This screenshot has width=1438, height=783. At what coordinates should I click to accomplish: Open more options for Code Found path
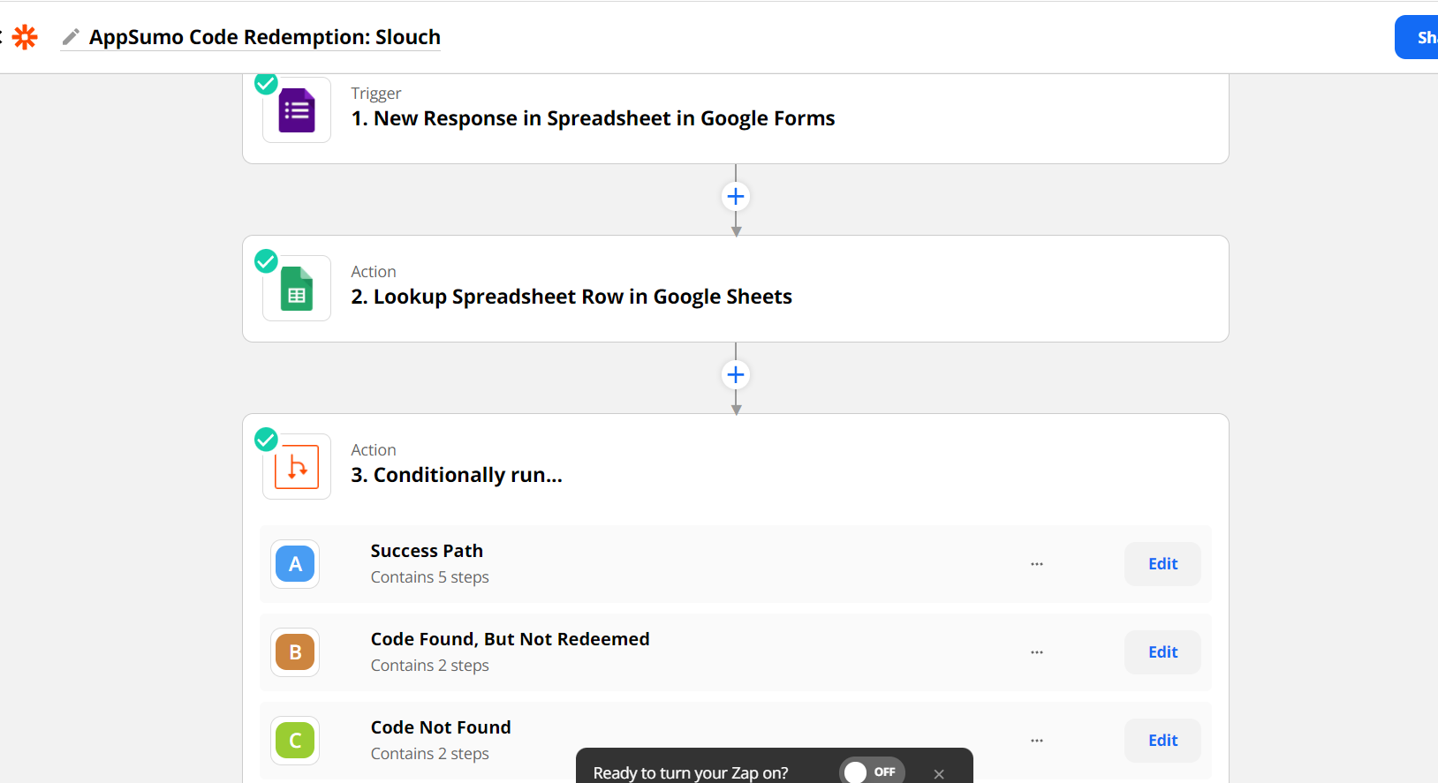[1037, 652]
